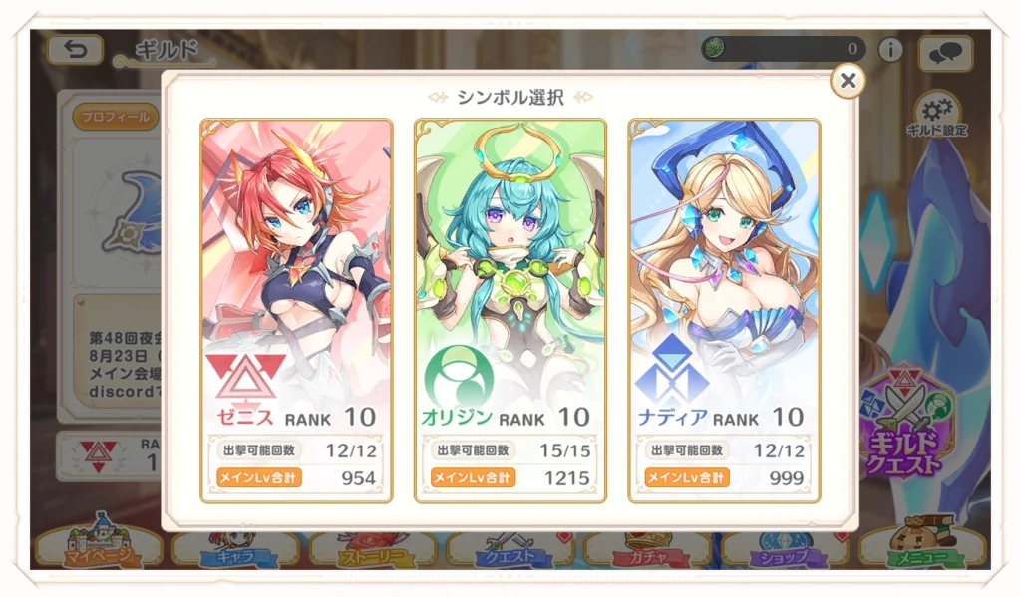The width and height of the screenshot is (1021, 597).
Task: Select the オリジン symbol card
Action: pos(510,311)
